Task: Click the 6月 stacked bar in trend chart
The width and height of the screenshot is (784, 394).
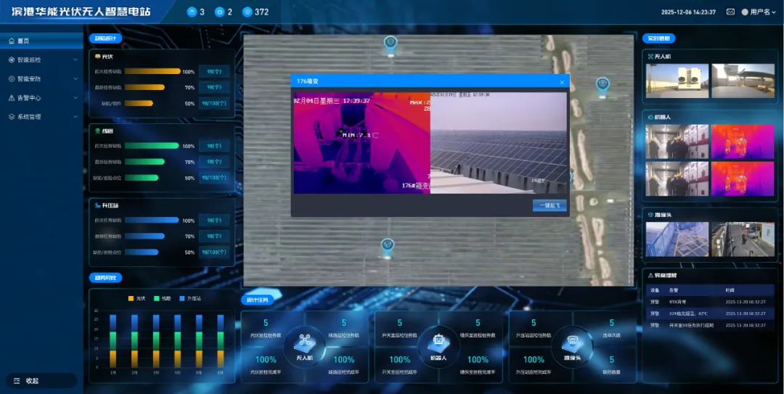Action: tap(221, 341)
